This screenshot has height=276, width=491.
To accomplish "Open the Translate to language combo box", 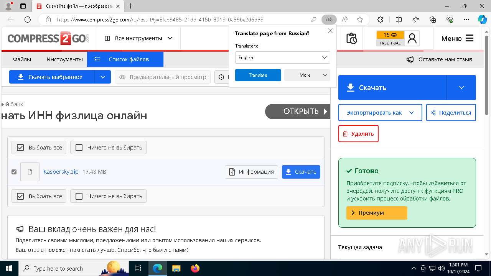I will point(283,58).
